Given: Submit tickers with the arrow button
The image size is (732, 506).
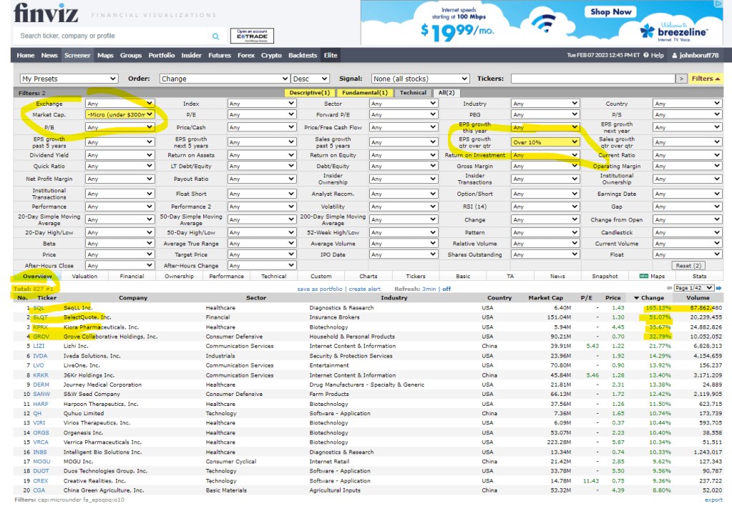Looking at the screenshot, I should tap(681, 79).
